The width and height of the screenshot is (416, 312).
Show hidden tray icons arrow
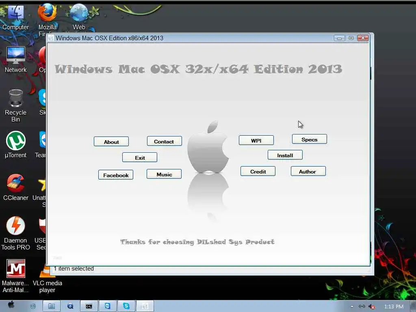tap(352, 307)
